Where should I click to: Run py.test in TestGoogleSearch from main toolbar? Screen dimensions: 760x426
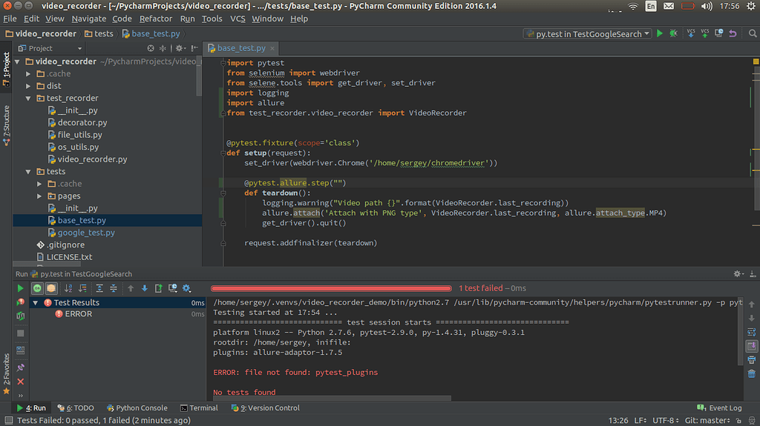[660, 33]
